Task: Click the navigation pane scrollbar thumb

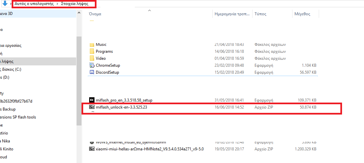Action: pyautogui.click(x=79, y=81)
